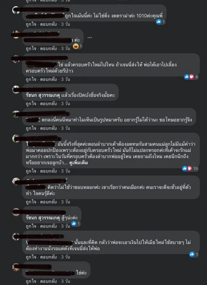Expand the long comment via ดูเพิ่มเติม
This screenshot has height=285, width=207.
79,163
